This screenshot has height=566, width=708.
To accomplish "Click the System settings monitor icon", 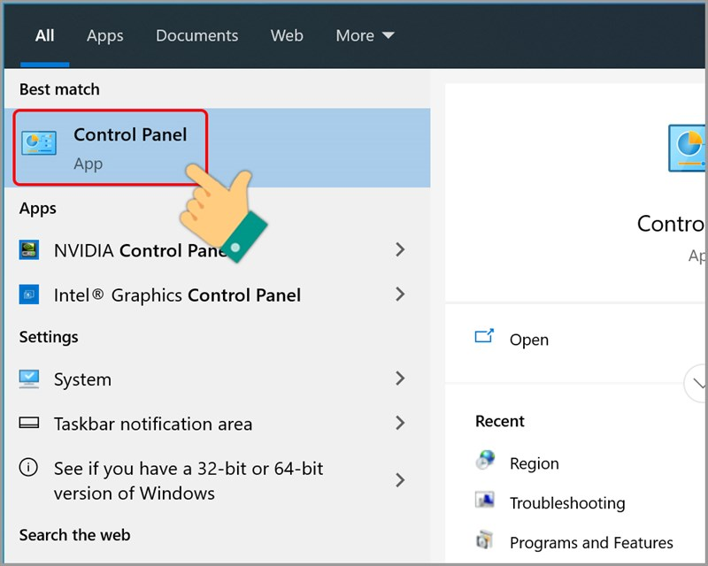I will tap(29, 379).
